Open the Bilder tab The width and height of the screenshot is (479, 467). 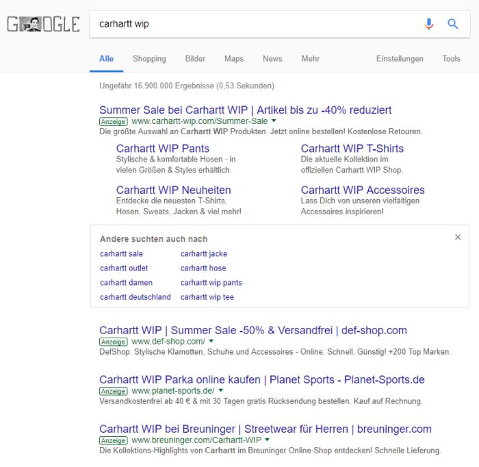[195, 59]
